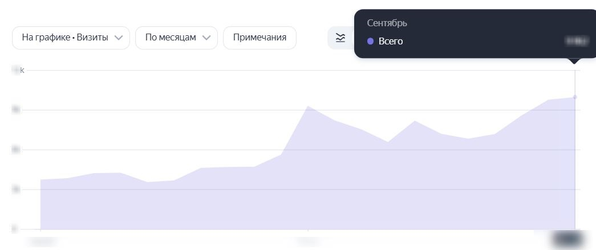Select the "Всего" label in the tooltip

pyautogui.click(x=391, y=41)
